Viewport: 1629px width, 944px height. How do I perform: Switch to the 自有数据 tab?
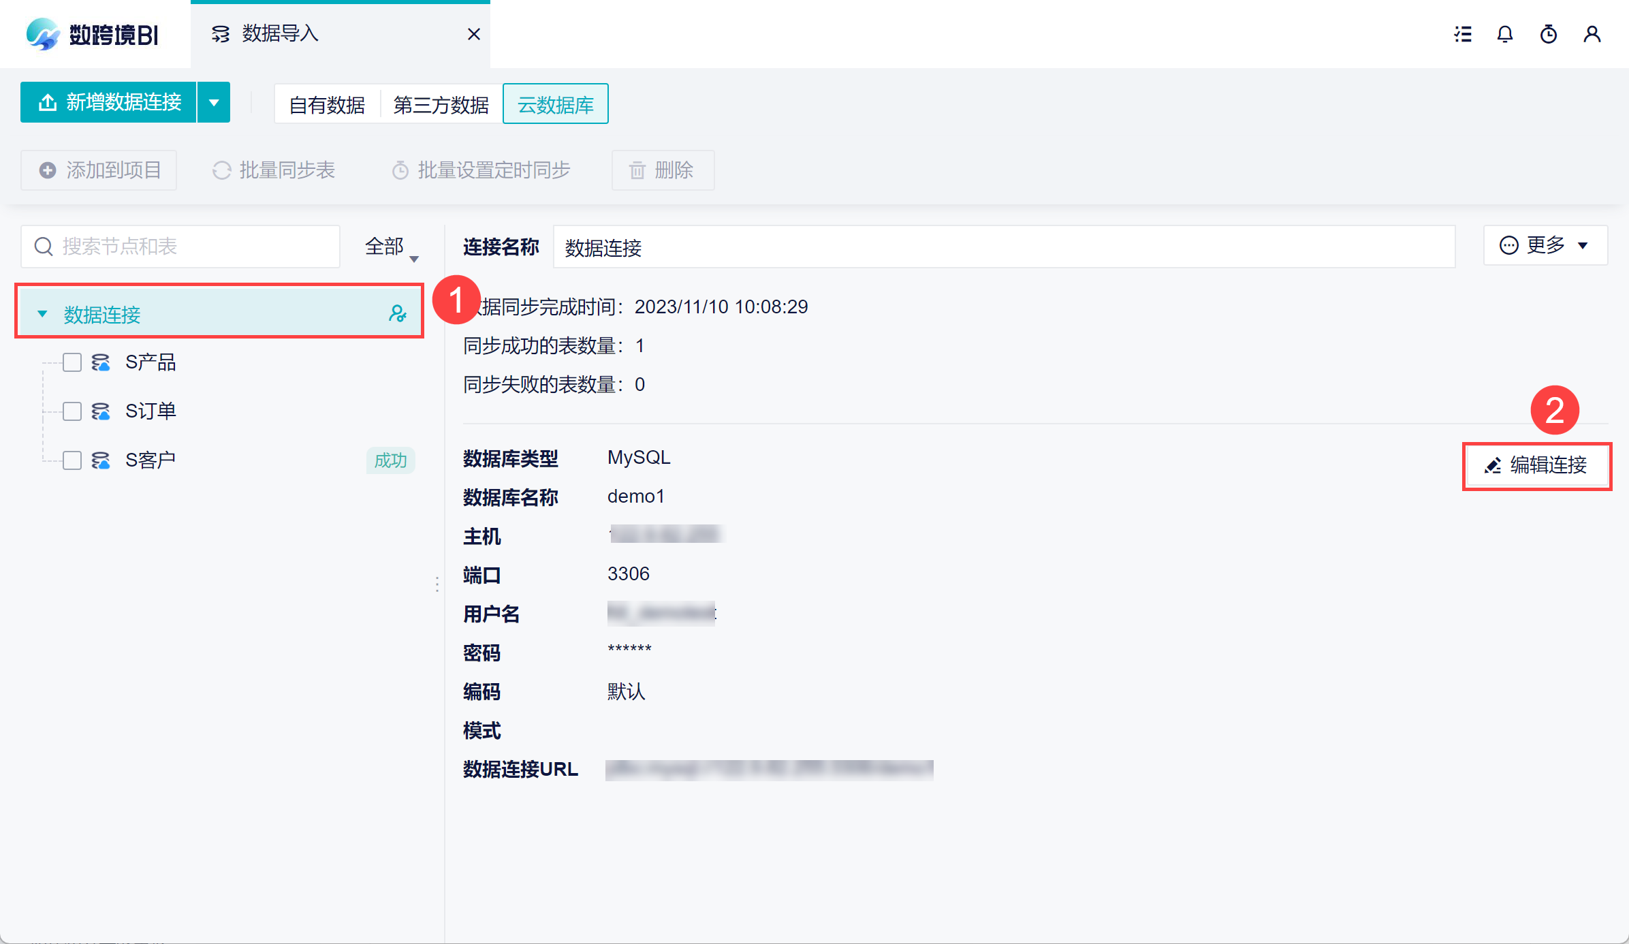(327, 105)
